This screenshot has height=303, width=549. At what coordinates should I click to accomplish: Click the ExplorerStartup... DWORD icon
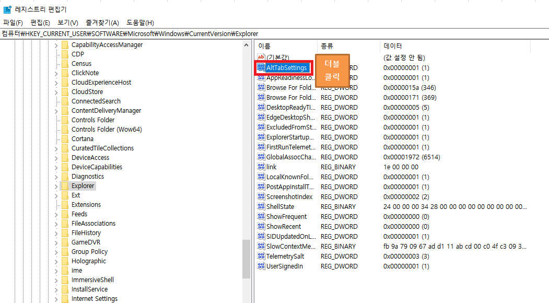261,137
